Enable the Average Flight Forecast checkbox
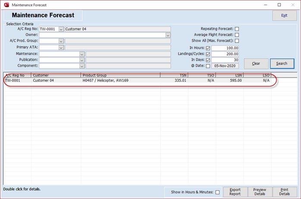The image size is (301, 199). pyautogui.click(x=237, y=35)
